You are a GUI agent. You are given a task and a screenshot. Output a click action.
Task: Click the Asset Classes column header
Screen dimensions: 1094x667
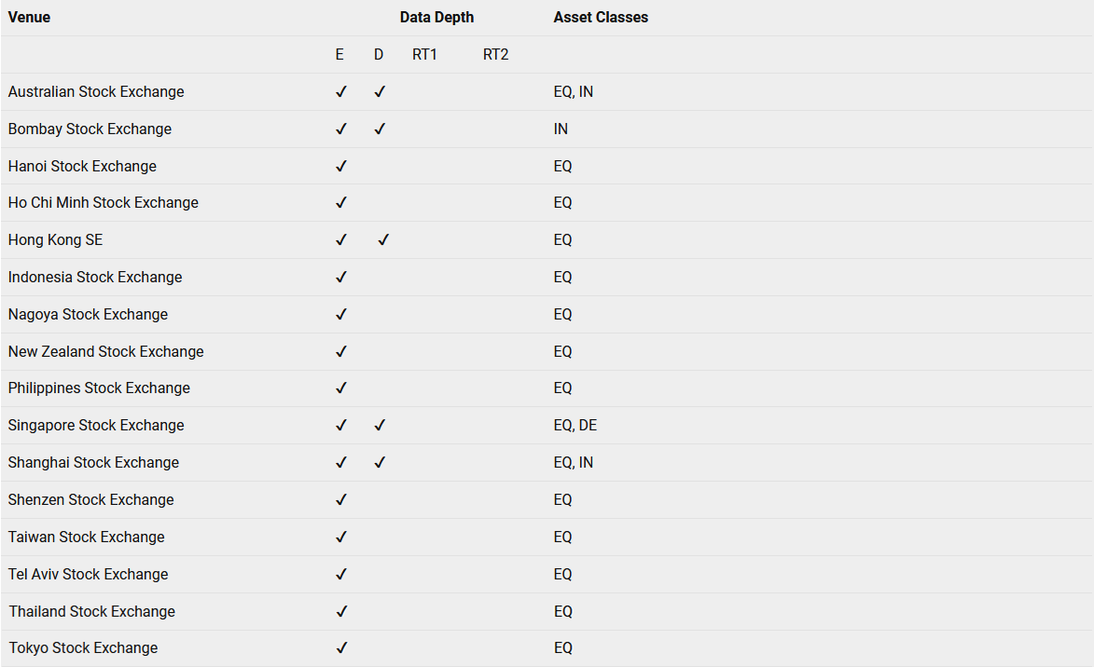pyautogui.click(x=601, y=18)
